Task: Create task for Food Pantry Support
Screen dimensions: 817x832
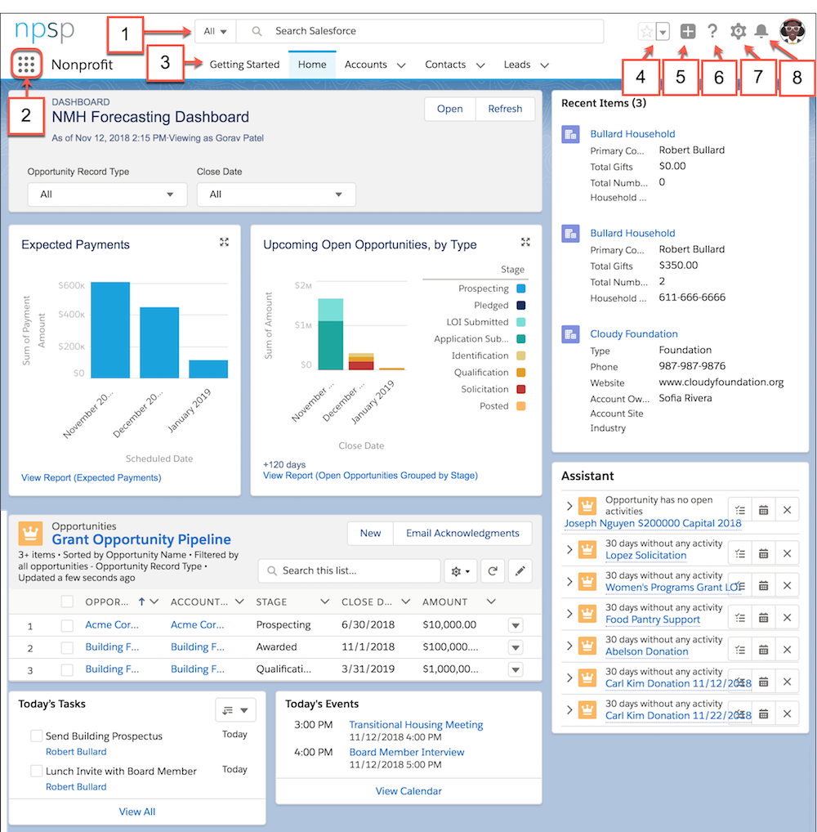Action: (740, 618)
